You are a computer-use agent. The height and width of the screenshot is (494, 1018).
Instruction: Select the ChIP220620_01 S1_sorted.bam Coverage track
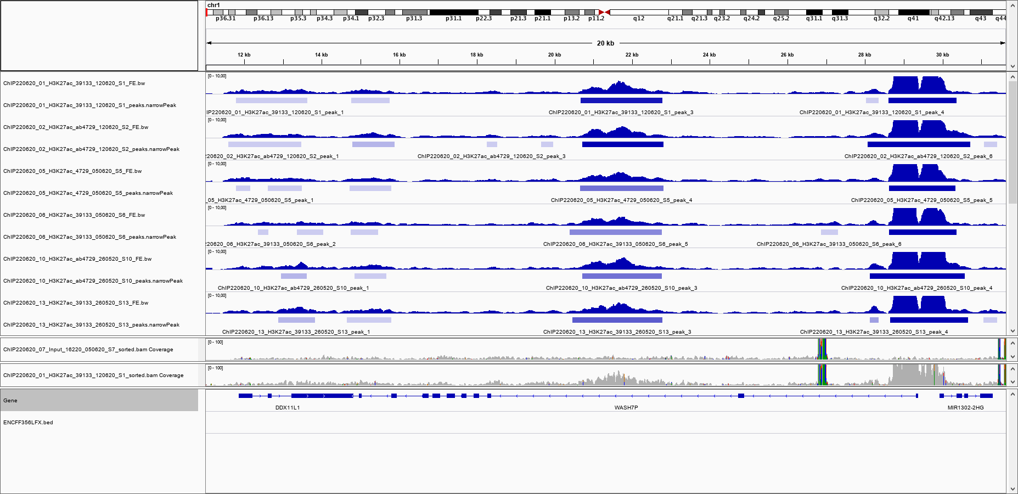coord(93,375)
